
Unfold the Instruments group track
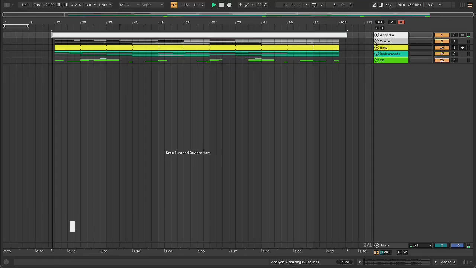[x=377, y=54]
